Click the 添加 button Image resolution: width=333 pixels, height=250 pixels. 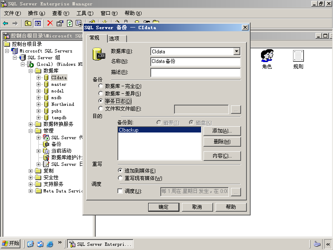coord(222,131)
